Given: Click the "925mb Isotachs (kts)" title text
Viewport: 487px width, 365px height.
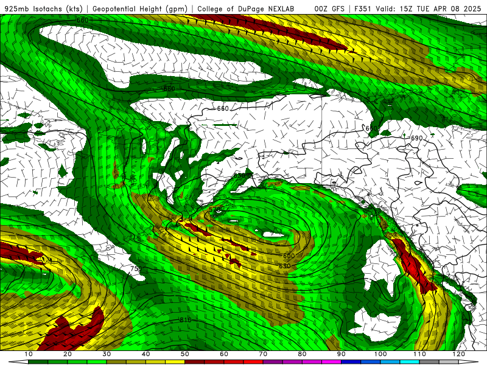Looking at the screenshot, I should [x=44, y=9].
